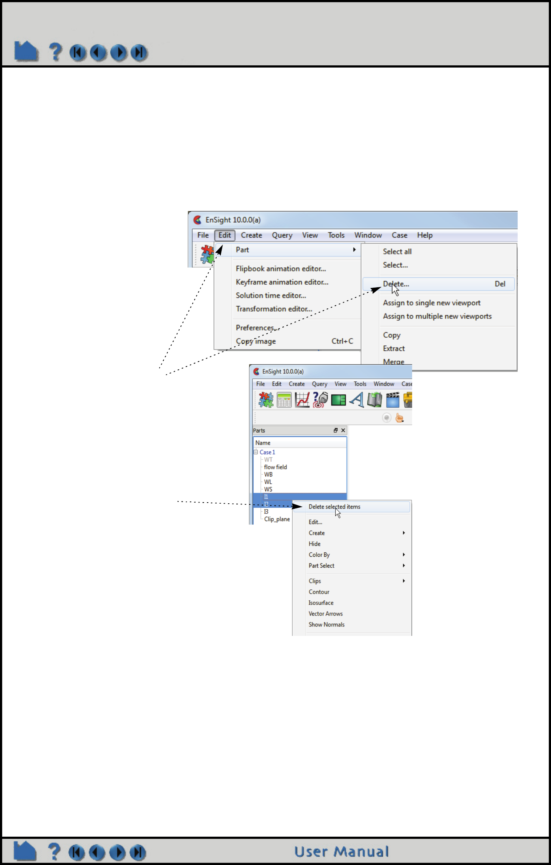Jump to first page in header navigation
This screenshot has height=865, width=551.
(78, 53)
